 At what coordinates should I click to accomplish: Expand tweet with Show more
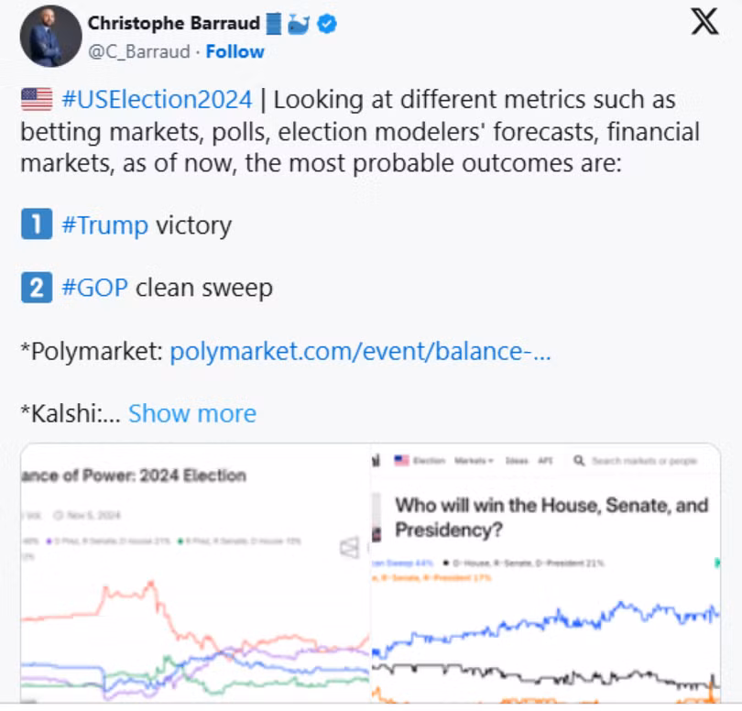191,413
